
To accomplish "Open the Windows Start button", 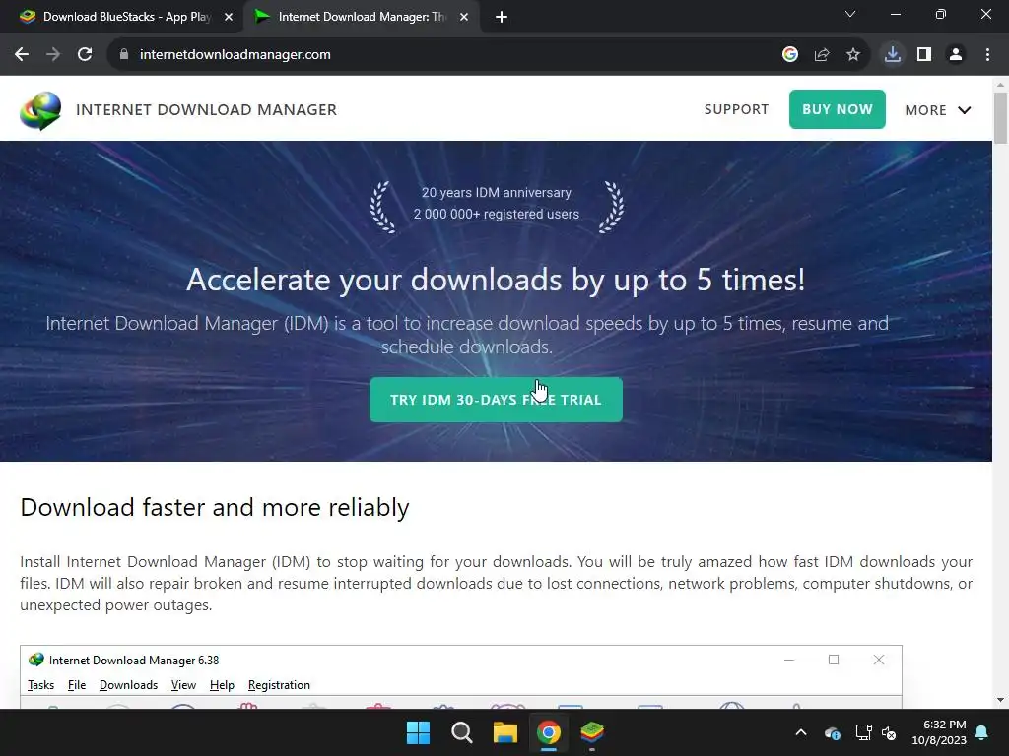I will pyautogui.click(x=418, y=732).
